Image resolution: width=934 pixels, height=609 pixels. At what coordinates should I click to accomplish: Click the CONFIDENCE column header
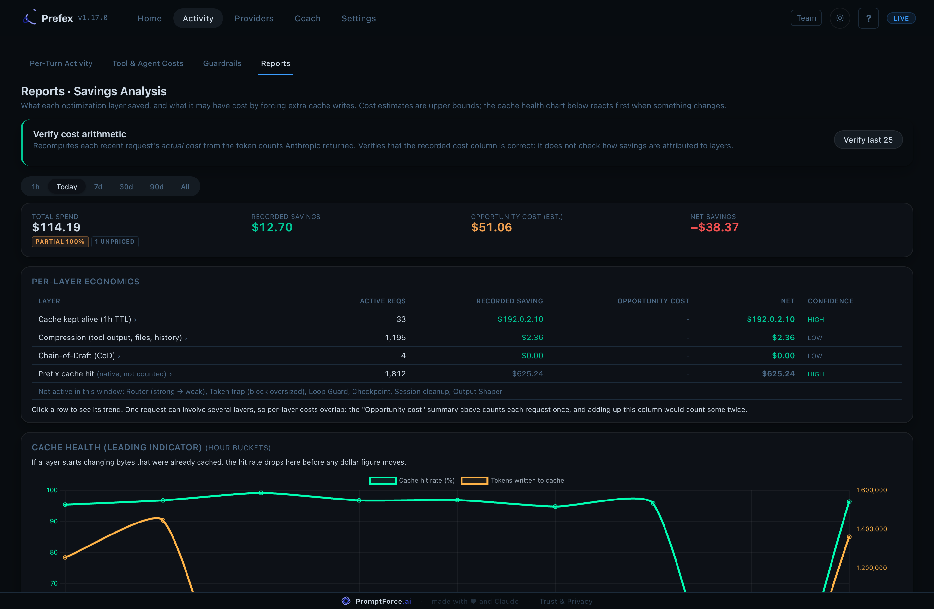[831, 301]
